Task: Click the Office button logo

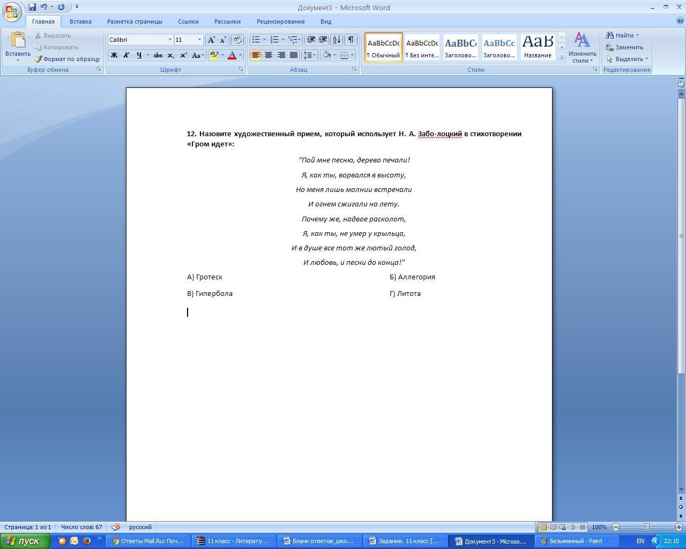Action: click(12, 11)
